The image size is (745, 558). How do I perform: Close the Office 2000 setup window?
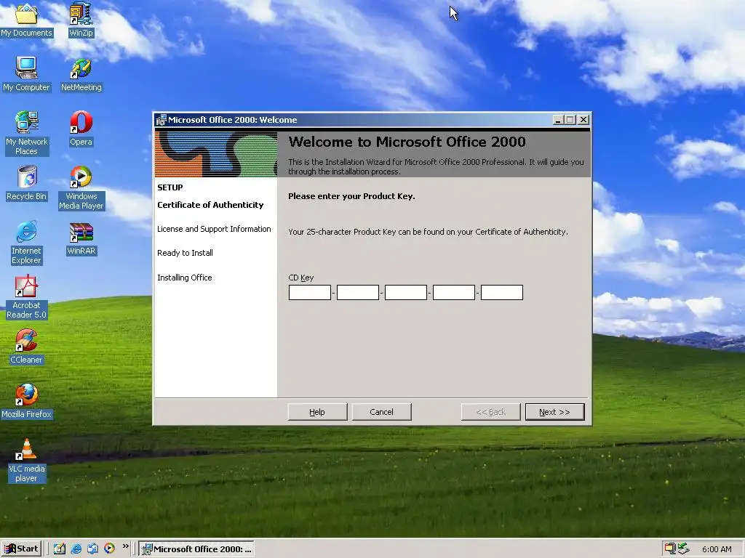pyautogui.click(x=583, y=120)
